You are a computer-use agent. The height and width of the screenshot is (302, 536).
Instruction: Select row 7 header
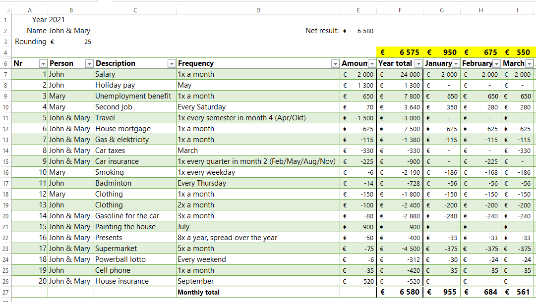tap(5, 74)
